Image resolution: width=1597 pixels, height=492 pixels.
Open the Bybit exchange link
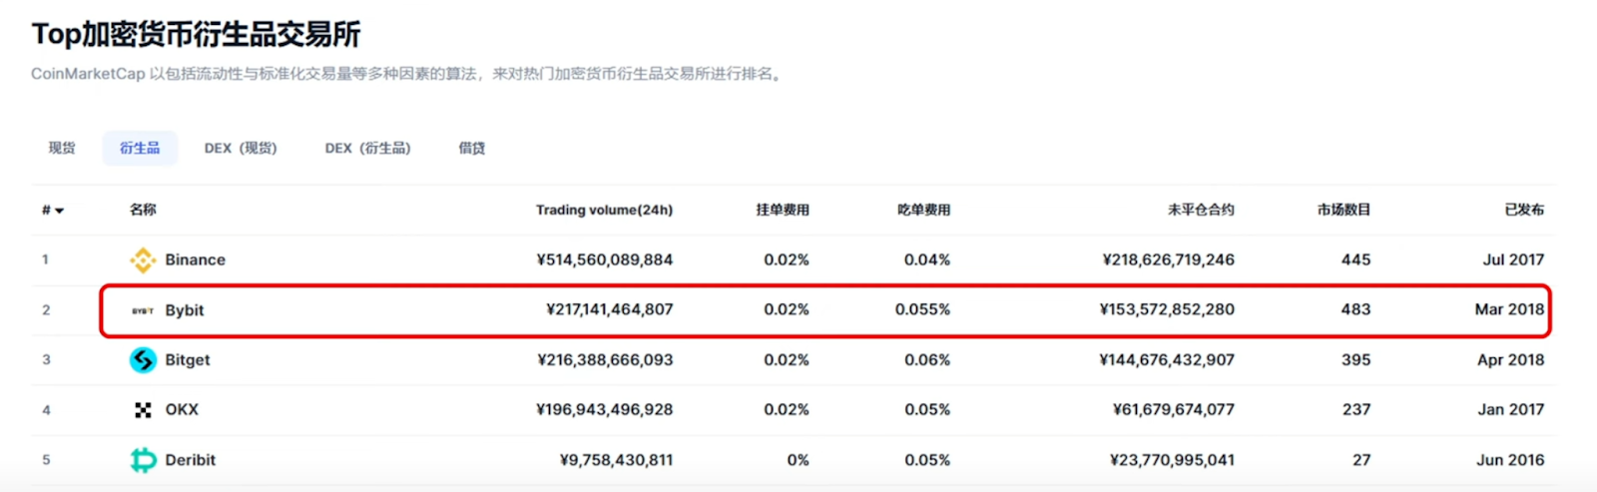pyautogui.click(x=185, y=310)
